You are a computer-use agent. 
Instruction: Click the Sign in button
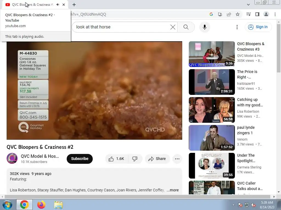(258, 27)
